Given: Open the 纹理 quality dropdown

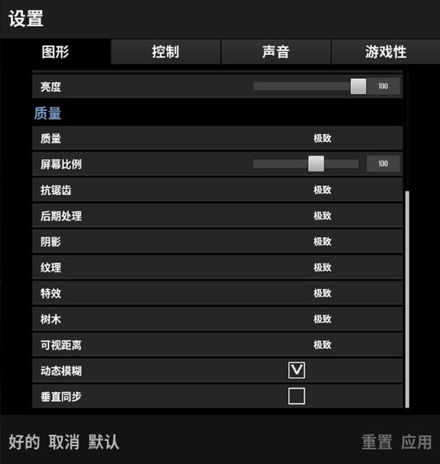Looking at the screenshot, I should 322,268.
